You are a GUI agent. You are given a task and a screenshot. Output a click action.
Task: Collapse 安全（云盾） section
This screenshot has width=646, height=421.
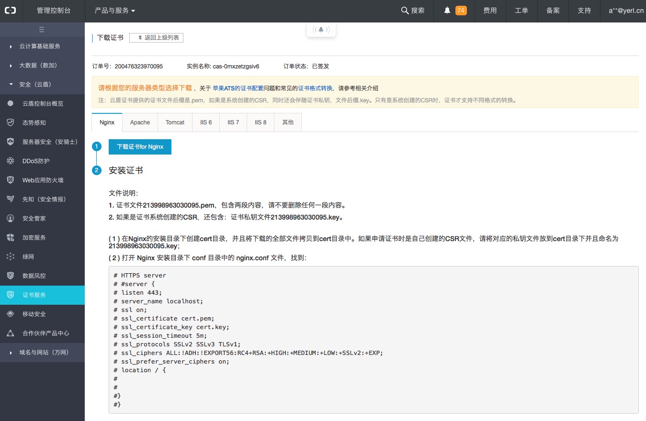[x=42, y=85]
